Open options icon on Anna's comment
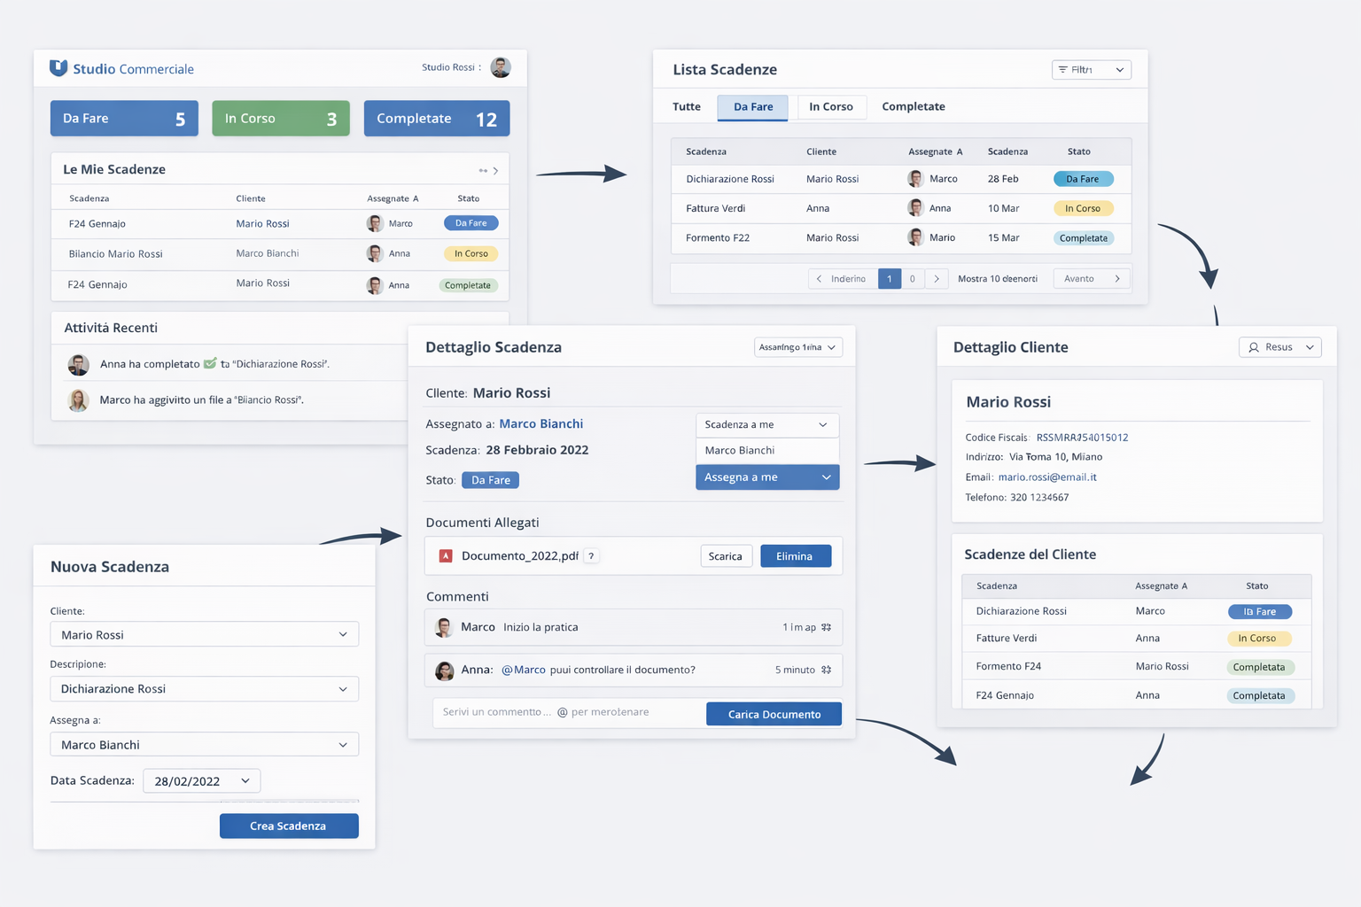The height and width of the screenshot is (907, 1361). pyautogui.click(x=826, y=670)
